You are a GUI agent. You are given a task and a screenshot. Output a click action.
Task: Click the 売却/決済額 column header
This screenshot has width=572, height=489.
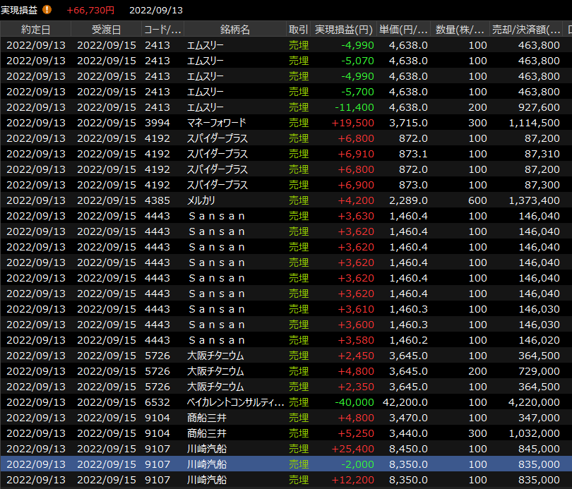526,30
